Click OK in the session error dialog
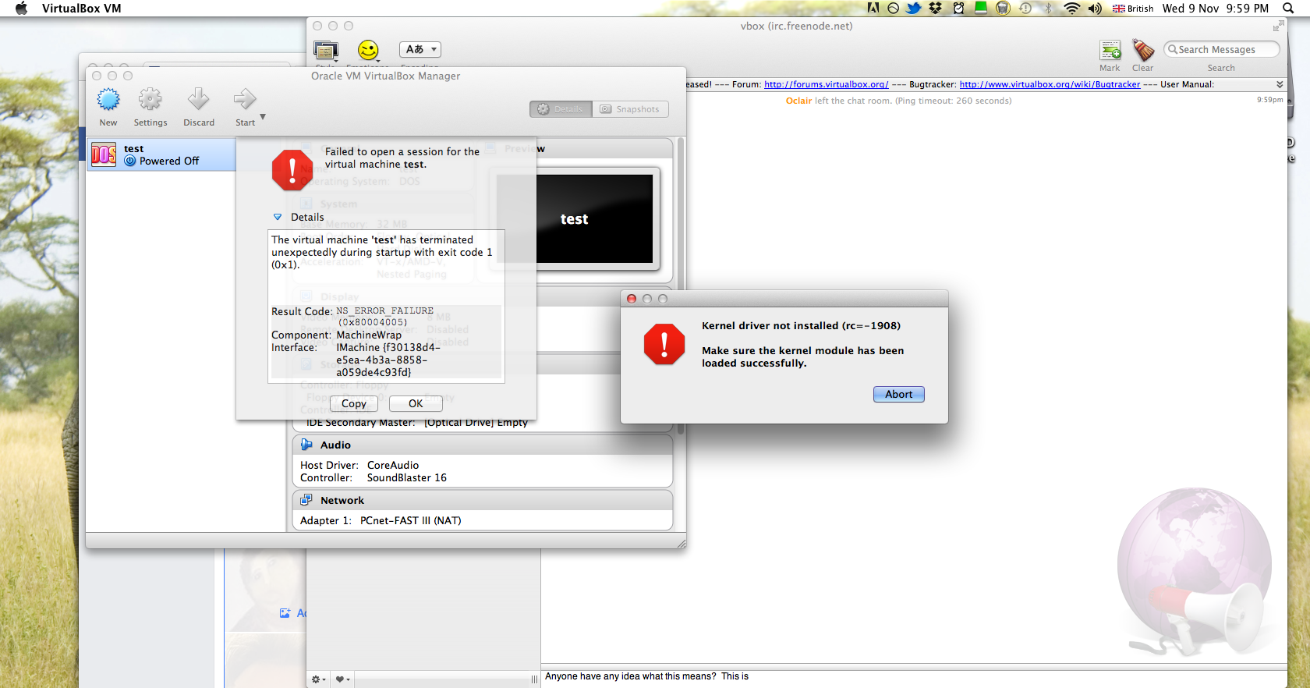Image resolution: width=1310 pixels, height=688 pixels. pos(416,403)
